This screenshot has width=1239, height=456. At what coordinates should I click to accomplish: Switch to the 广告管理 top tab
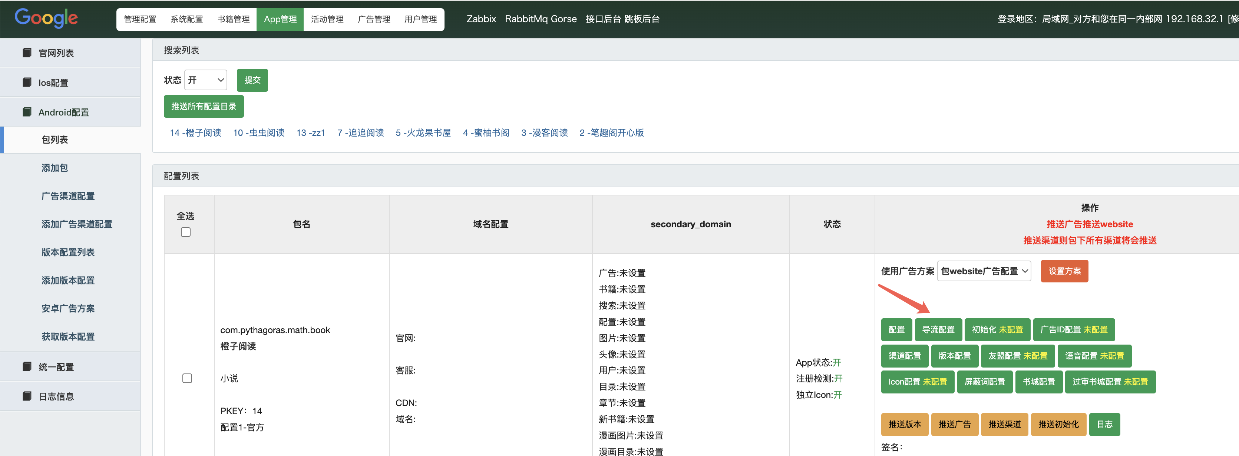pos(374,19)
